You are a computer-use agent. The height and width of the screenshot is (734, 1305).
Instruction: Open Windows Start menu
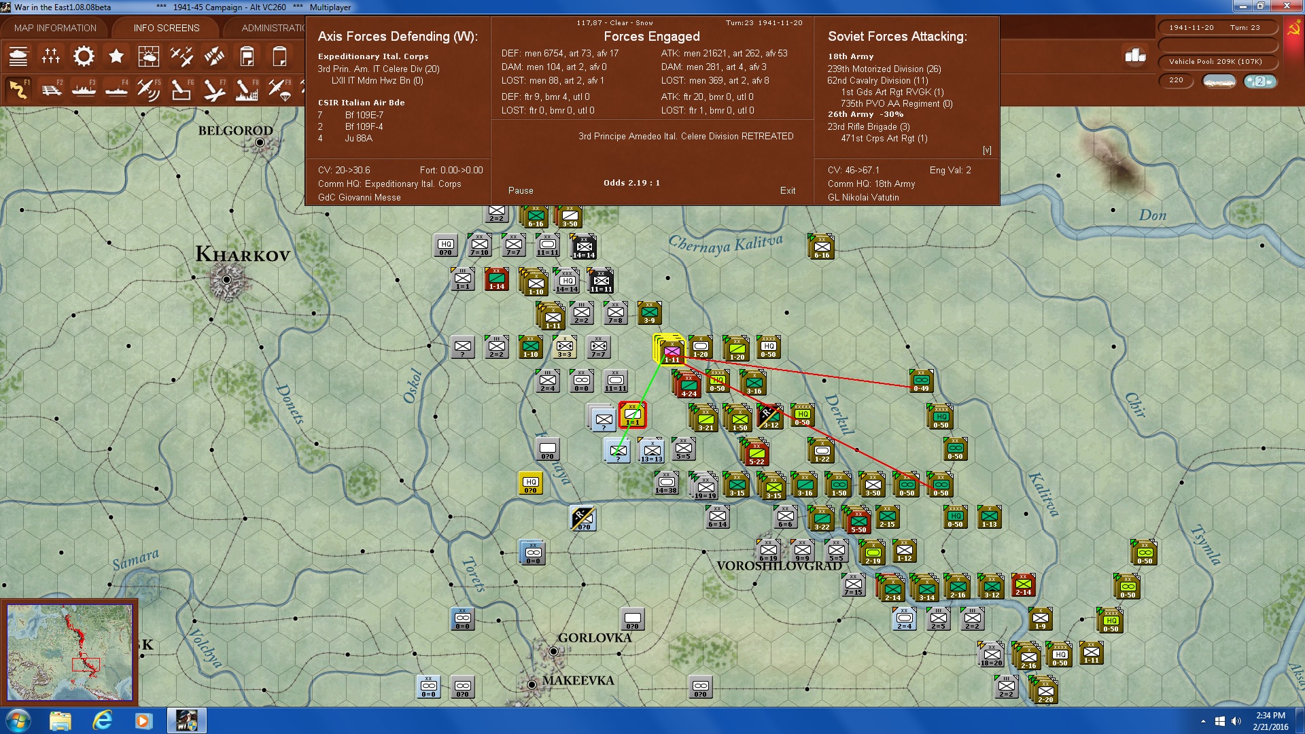[x=17, y=721]
